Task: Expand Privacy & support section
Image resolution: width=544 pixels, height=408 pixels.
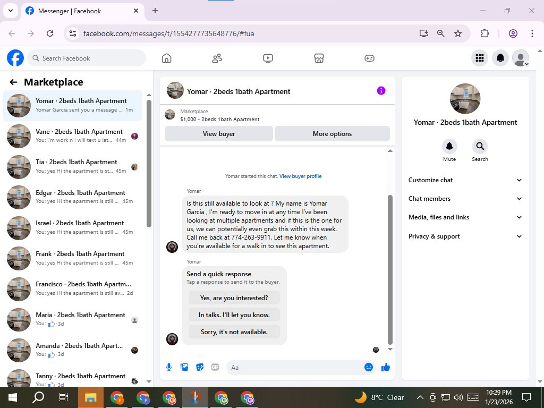Action: click(465, 236)
